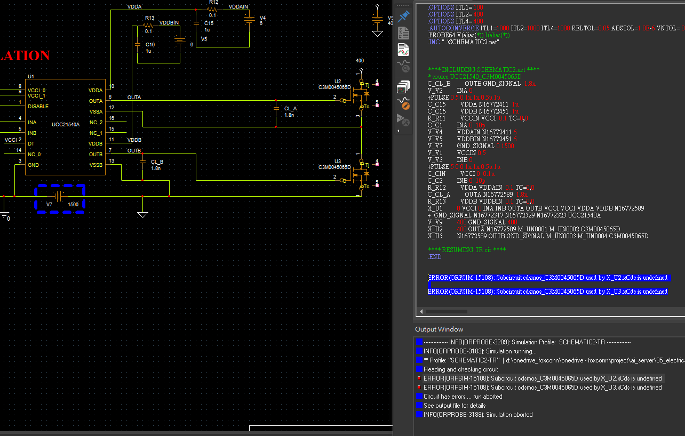
Task: Select capacitor C16 symbol
Action: [138, 44]
